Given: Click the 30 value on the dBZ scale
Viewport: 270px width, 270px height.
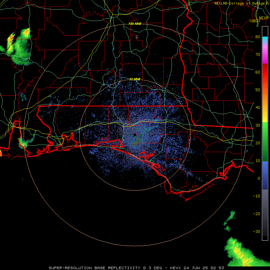Looking at the screenshot, I should pos(258,125).
